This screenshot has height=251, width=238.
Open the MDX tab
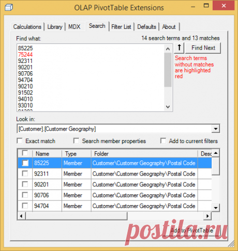75,27
